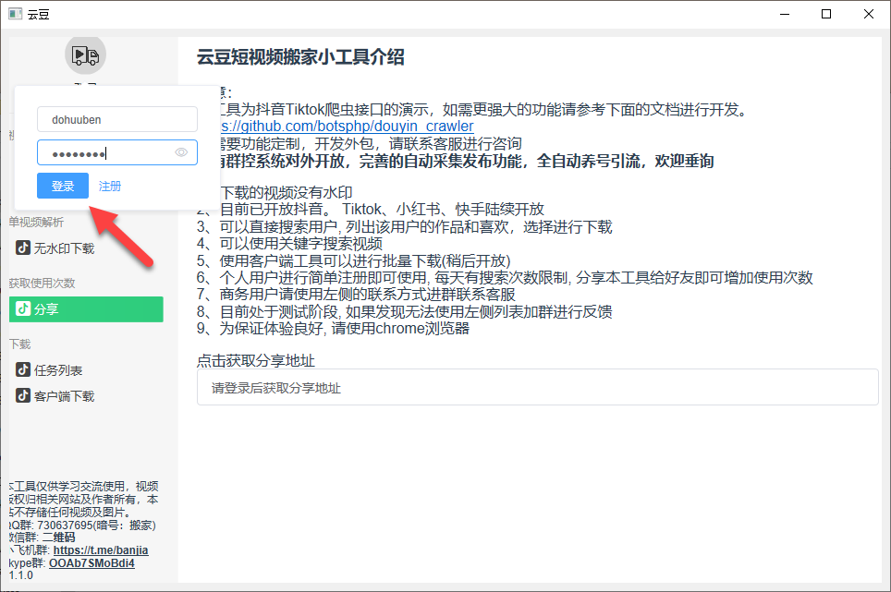The height and width of the screenshot is (592, 891).
Task: Click the line mentioning Tiktok、小红书、快手陆续开放
Action: coord(371,210)
